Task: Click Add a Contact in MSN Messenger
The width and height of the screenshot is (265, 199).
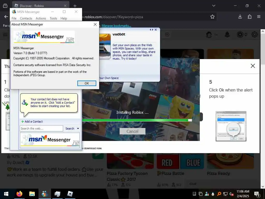Action: pos(32,122)
